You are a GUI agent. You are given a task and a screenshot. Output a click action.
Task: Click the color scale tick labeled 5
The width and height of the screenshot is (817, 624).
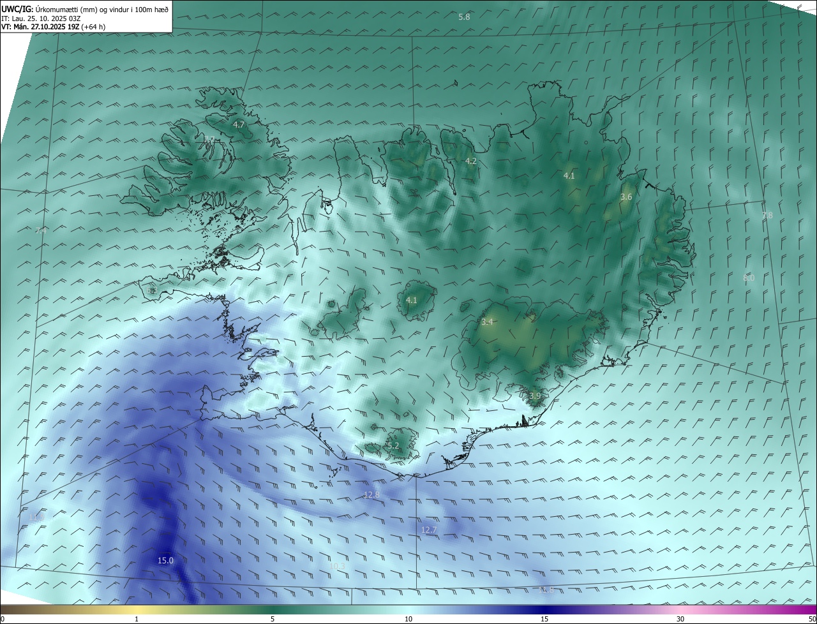point(273,619)
